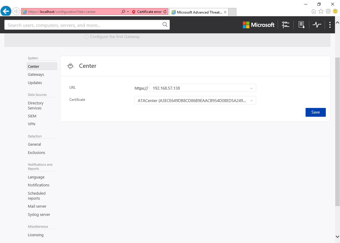
Task: Click the smiley feedback icon
Action: pos(335,11)
